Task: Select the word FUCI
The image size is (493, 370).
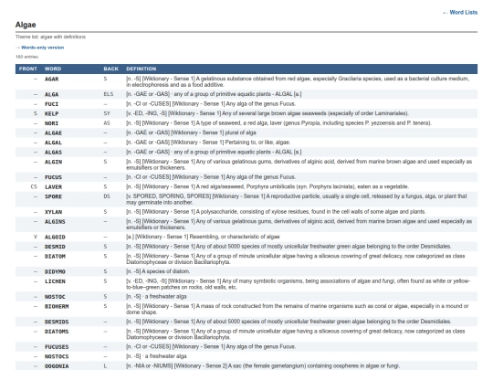Action: tap(51, 104)
